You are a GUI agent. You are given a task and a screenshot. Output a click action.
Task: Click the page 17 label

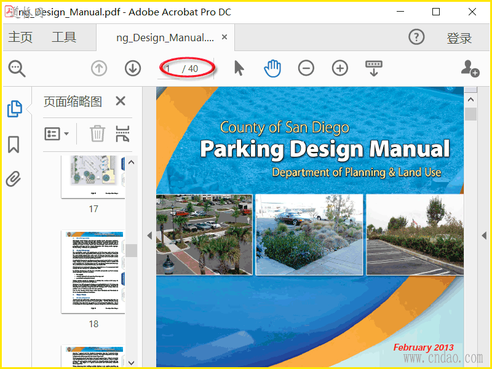(x=93, y=209)
